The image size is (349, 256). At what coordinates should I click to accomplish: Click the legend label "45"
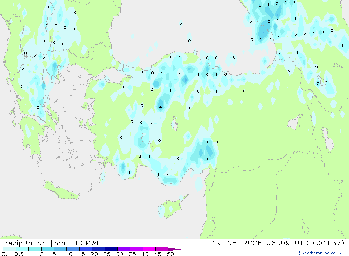(158, 254)
